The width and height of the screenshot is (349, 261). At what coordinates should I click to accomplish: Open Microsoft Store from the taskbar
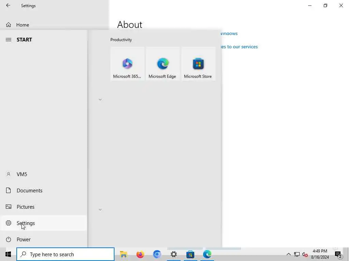[x=190, y=254]
